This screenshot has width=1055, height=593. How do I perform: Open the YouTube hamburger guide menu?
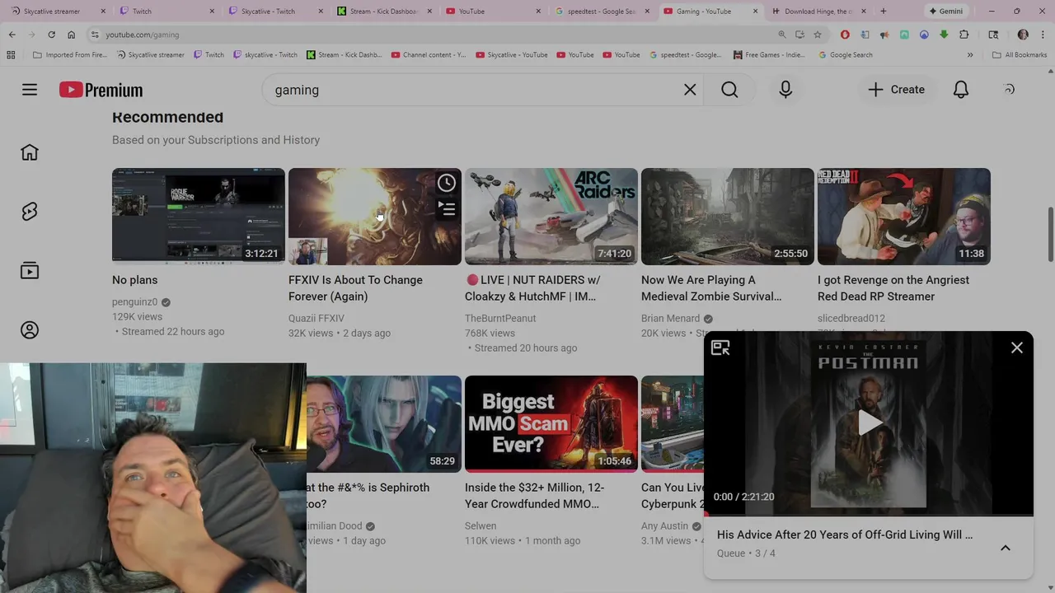[30, 90]
